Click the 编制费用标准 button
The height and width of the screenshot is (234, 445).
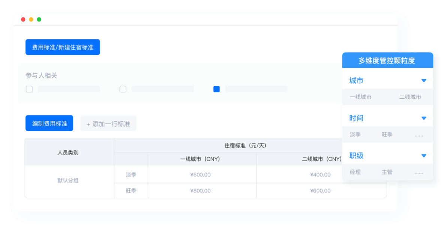point(49,123)
